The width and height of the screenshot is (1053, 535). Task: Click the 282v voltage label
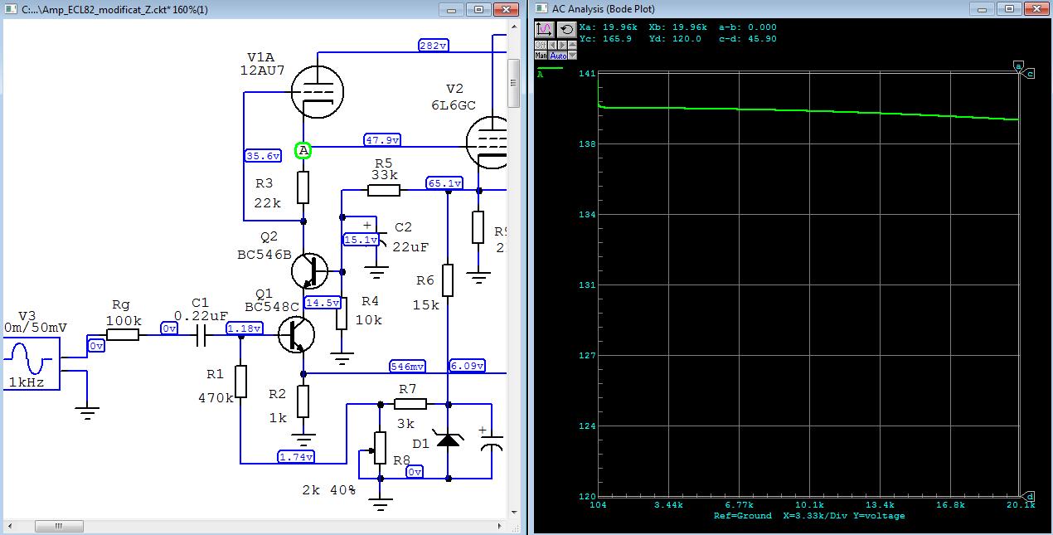point(434,46)
